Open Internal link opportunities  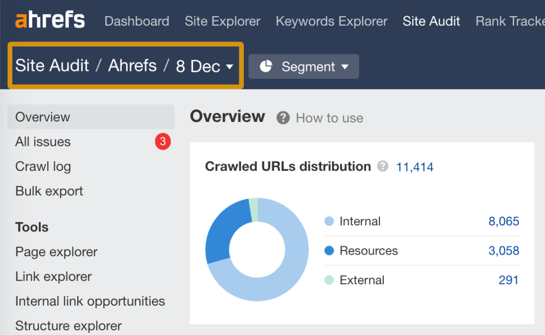point(90,301)
